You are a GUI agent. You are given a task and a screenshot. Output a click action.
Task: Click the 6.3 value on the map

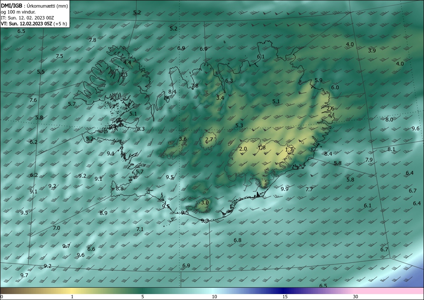tap(229, 81)
